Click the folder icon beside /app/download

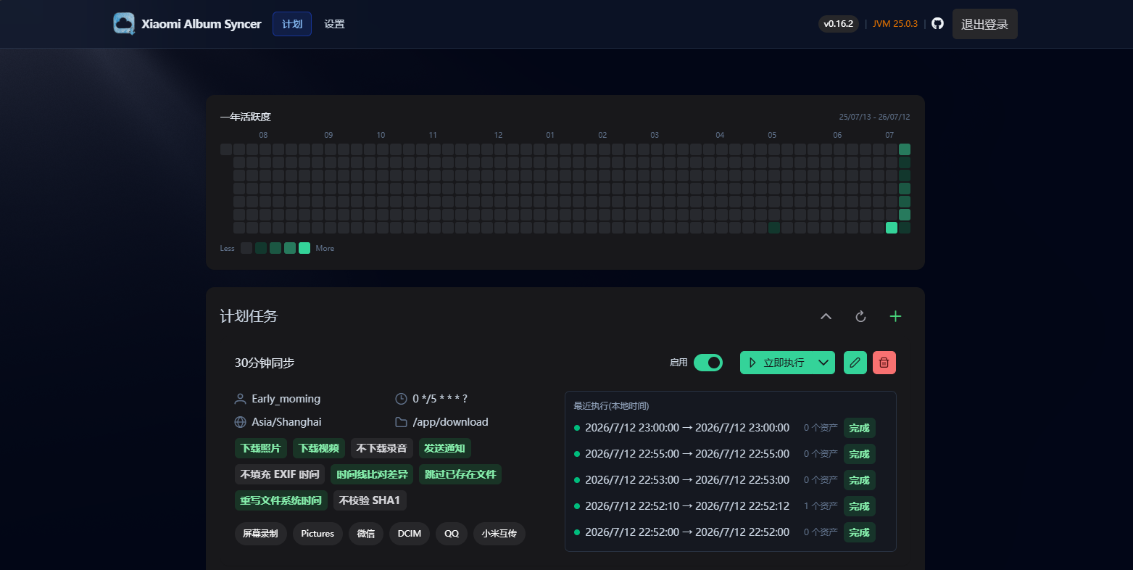click(x=401, y=422)
